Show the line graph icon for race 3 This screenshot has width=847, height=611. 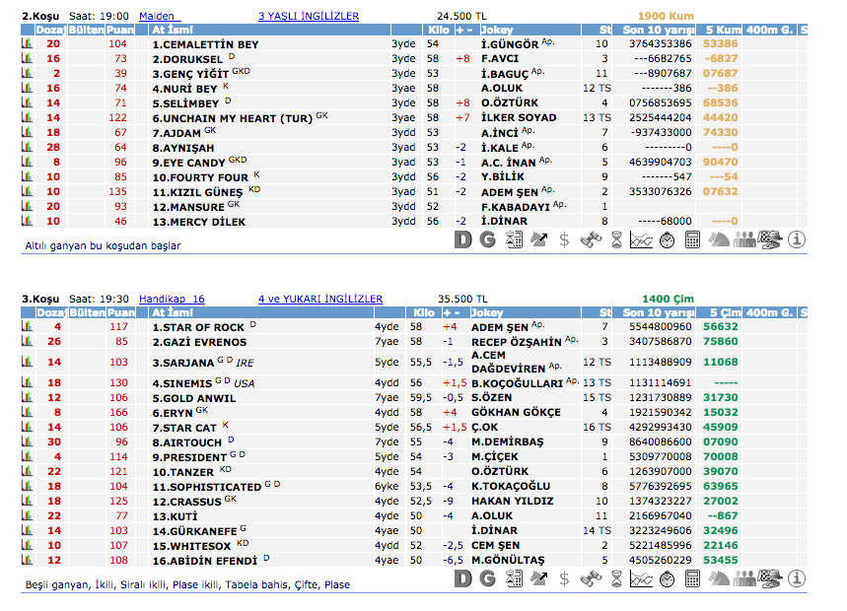click(x=641, y=579)
